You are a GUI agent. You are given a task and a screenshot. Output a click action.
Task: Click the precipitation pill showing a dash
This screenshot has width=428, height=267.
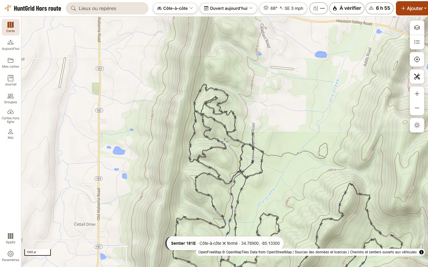click(x=318, y=8)
